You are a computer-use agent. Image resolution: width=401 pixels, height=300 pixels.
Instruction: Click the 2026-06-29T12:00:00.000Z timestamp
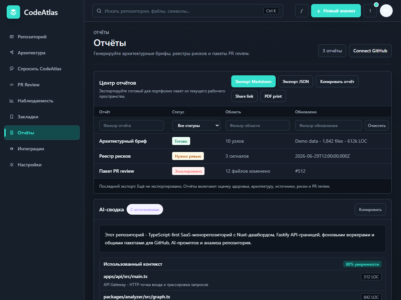(x=322, y=156)
